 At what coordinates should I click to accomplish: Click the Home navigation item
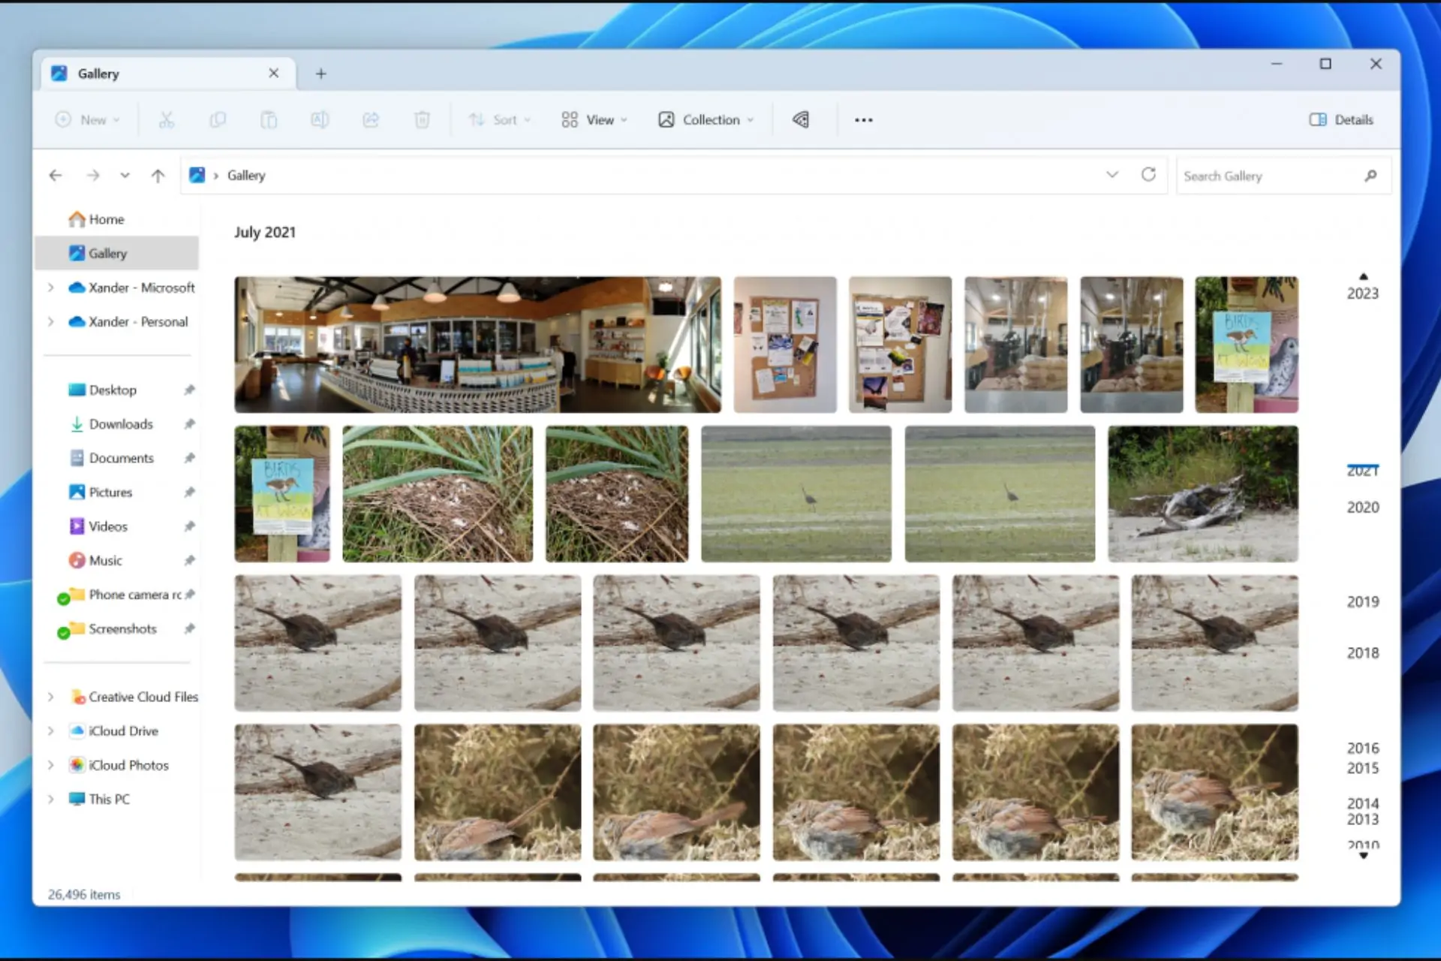tap(106, 218)
